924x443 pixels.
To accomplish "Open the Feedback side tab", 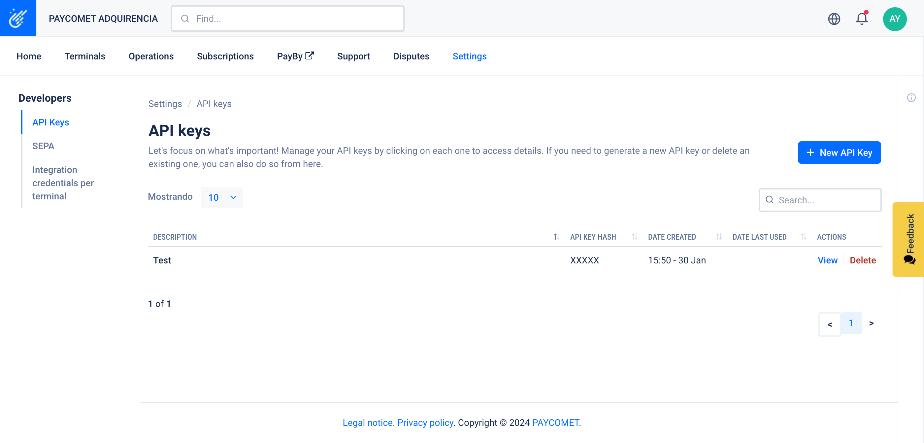I will [908, 239].
